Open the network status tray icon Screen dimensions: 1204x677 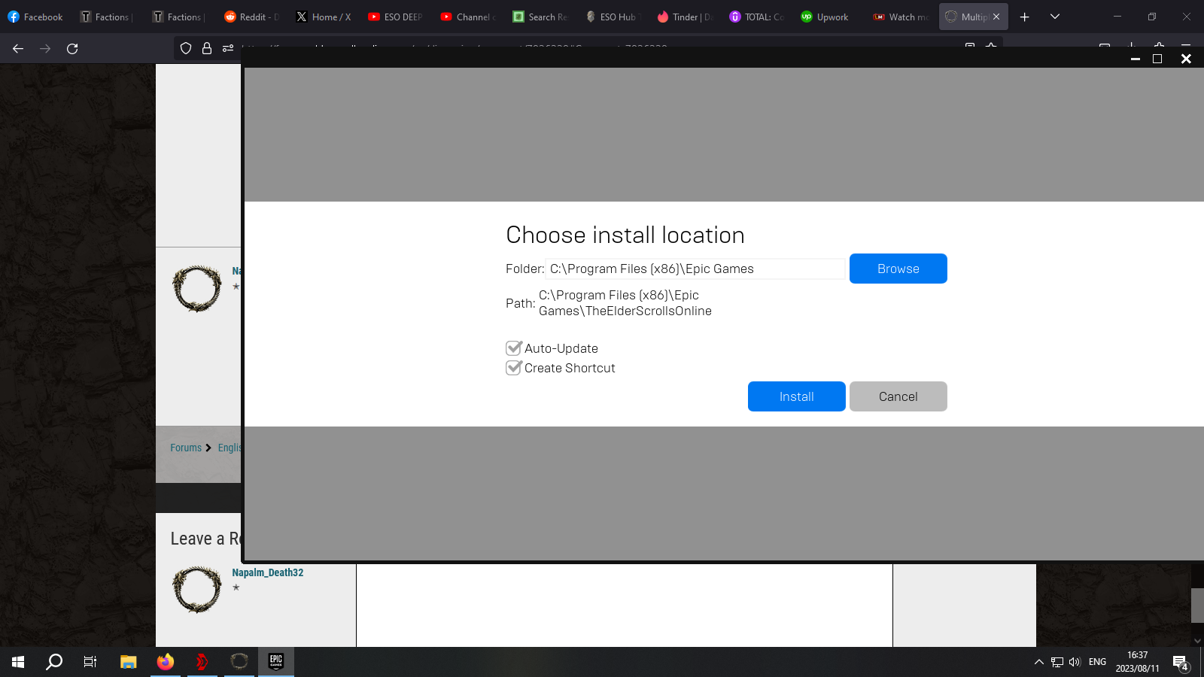(x=1057, y=662)
